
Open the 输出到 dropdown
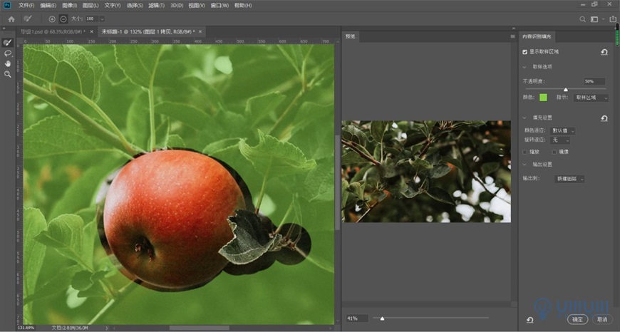click(570, 179)
